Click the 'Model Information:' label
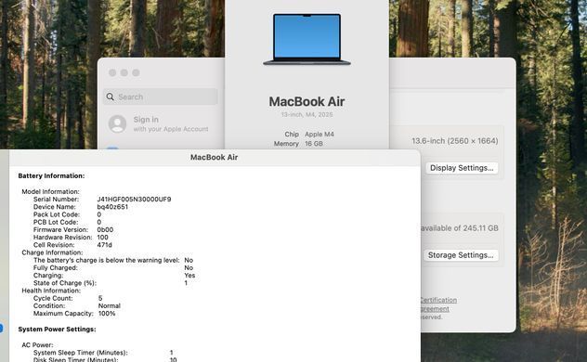Image resolution: width=587 pixels, height=362 pixels. (x=50, y=191)
